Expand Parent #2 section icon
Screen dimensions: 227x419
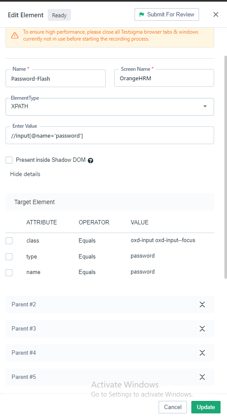tap(202, 304)
